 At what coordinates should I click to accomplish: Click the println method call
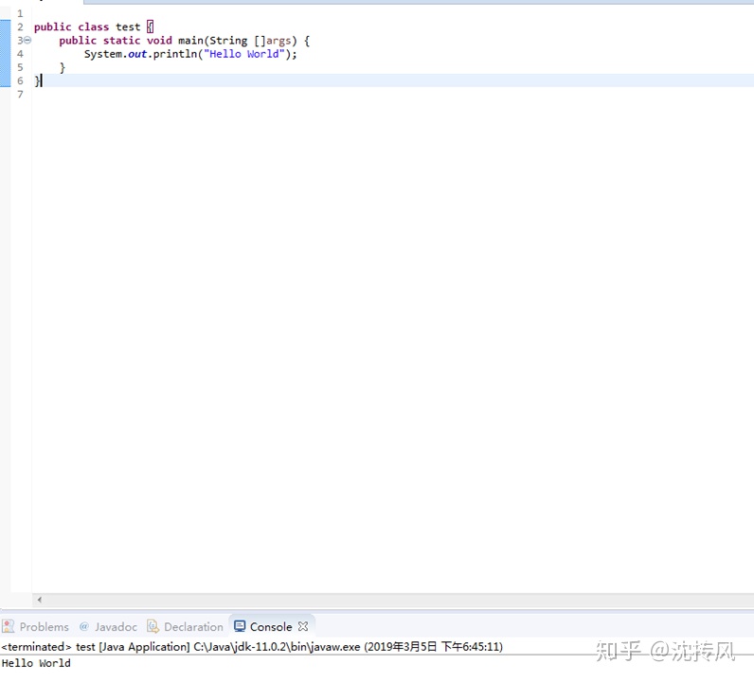175,54
